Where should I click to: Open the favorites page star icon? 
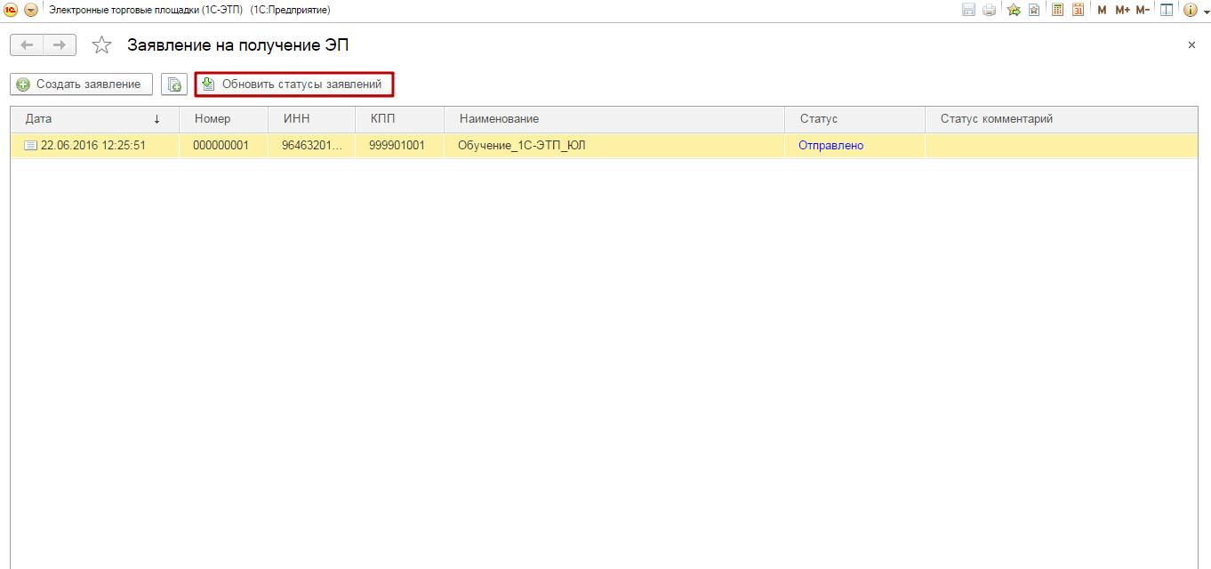[x=1034, y=10]
